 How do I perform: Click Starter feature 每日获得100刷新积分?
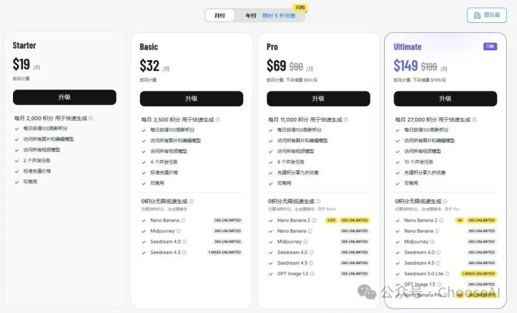(45, 129)
